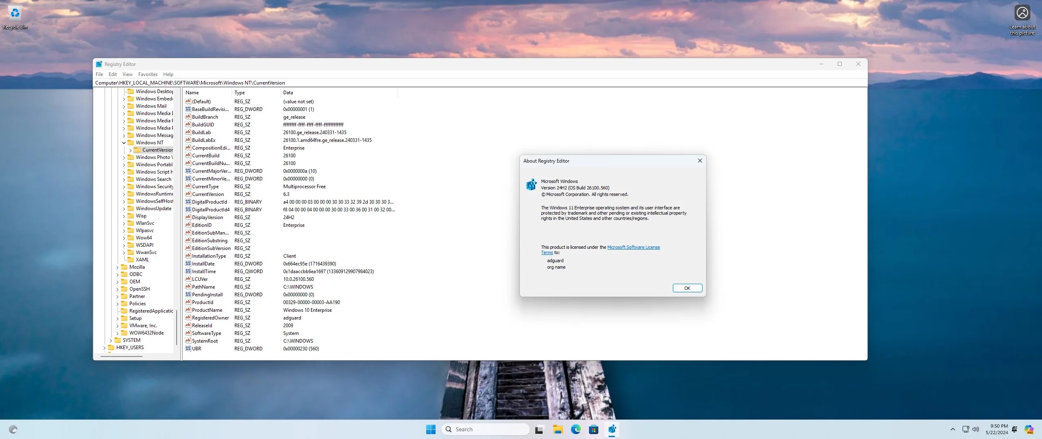Show hidden icons tray chevron
The width and height of the screenshot is (1042, 439).
tap(952, 429)
